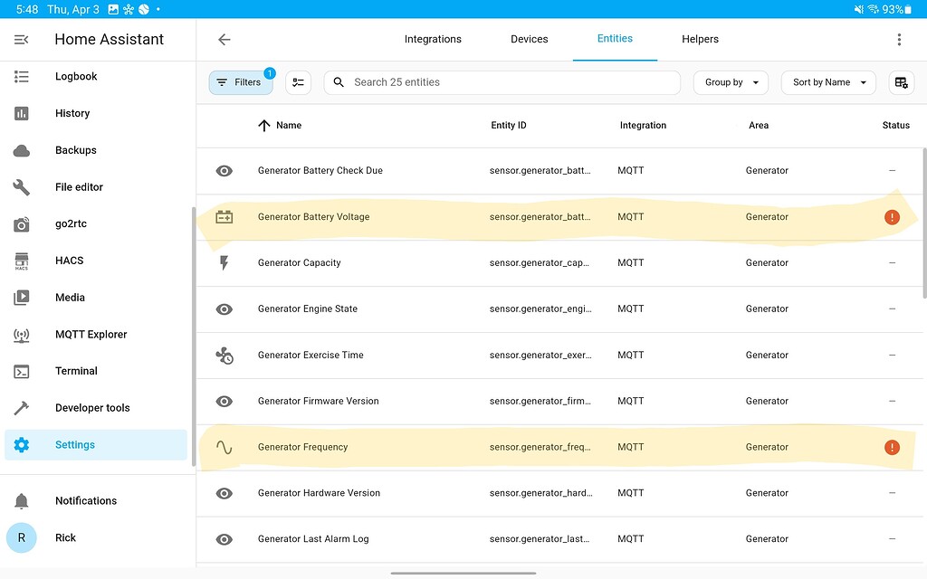Select the Generator Capacity lightning bolt icon

224,262
